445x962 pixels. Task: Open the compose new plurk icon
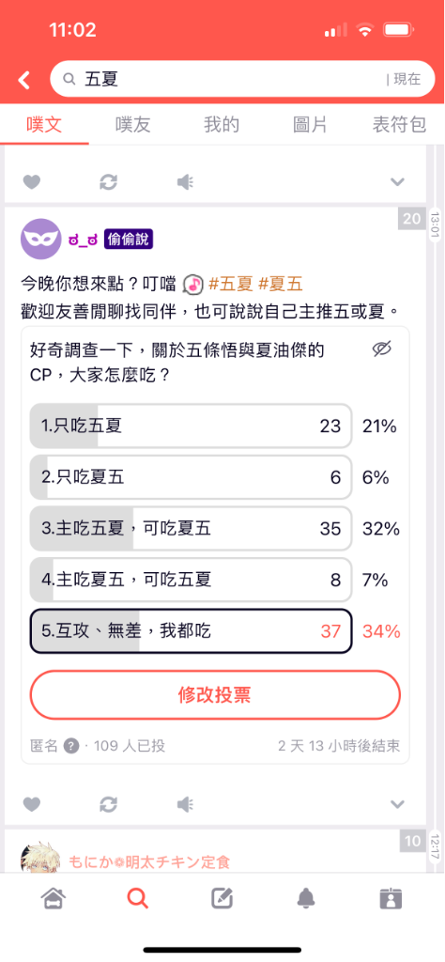pyautogui.click(x=222, y=898)
